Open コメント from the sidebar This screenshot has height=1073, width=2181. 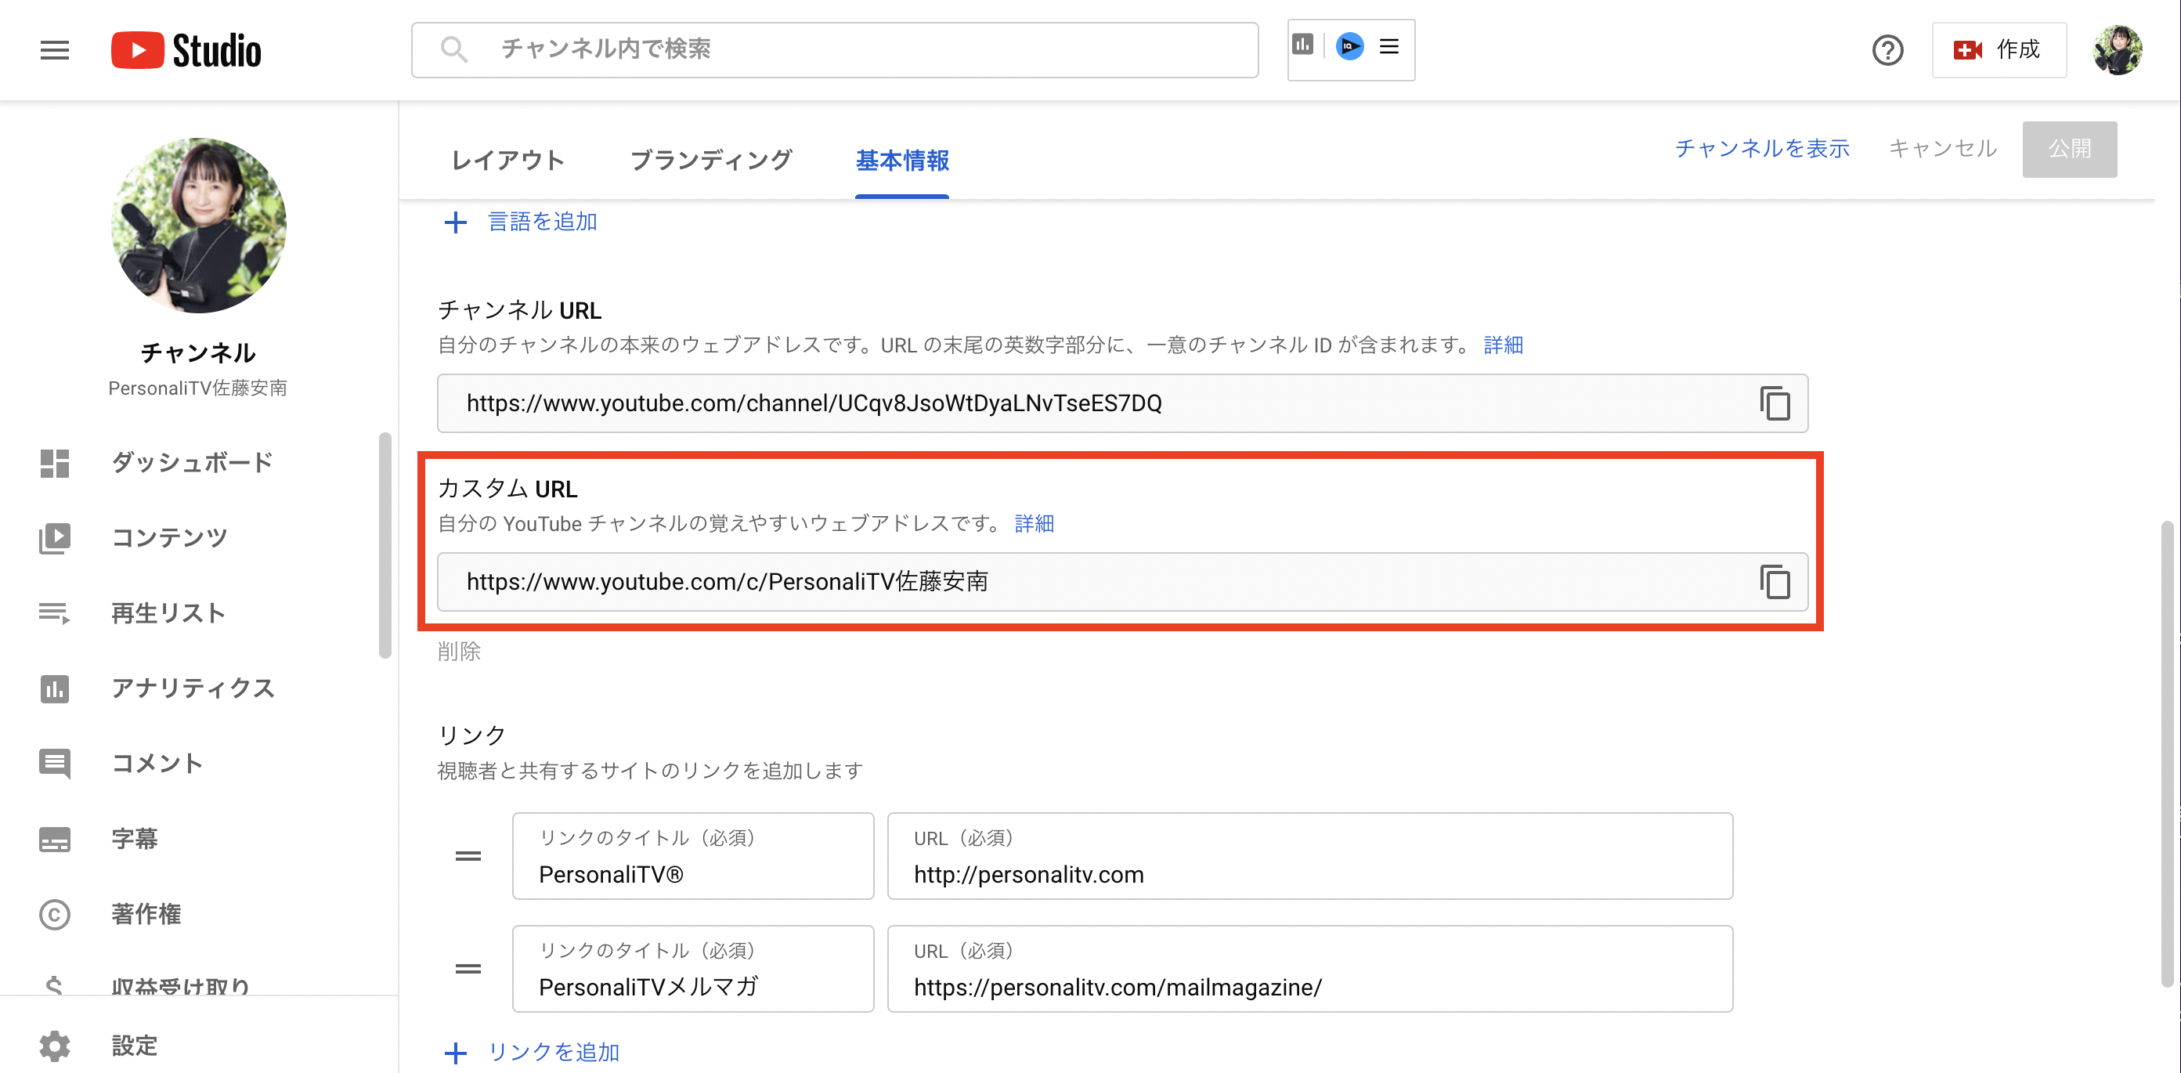pyautogui.click(x=157, y=763)
